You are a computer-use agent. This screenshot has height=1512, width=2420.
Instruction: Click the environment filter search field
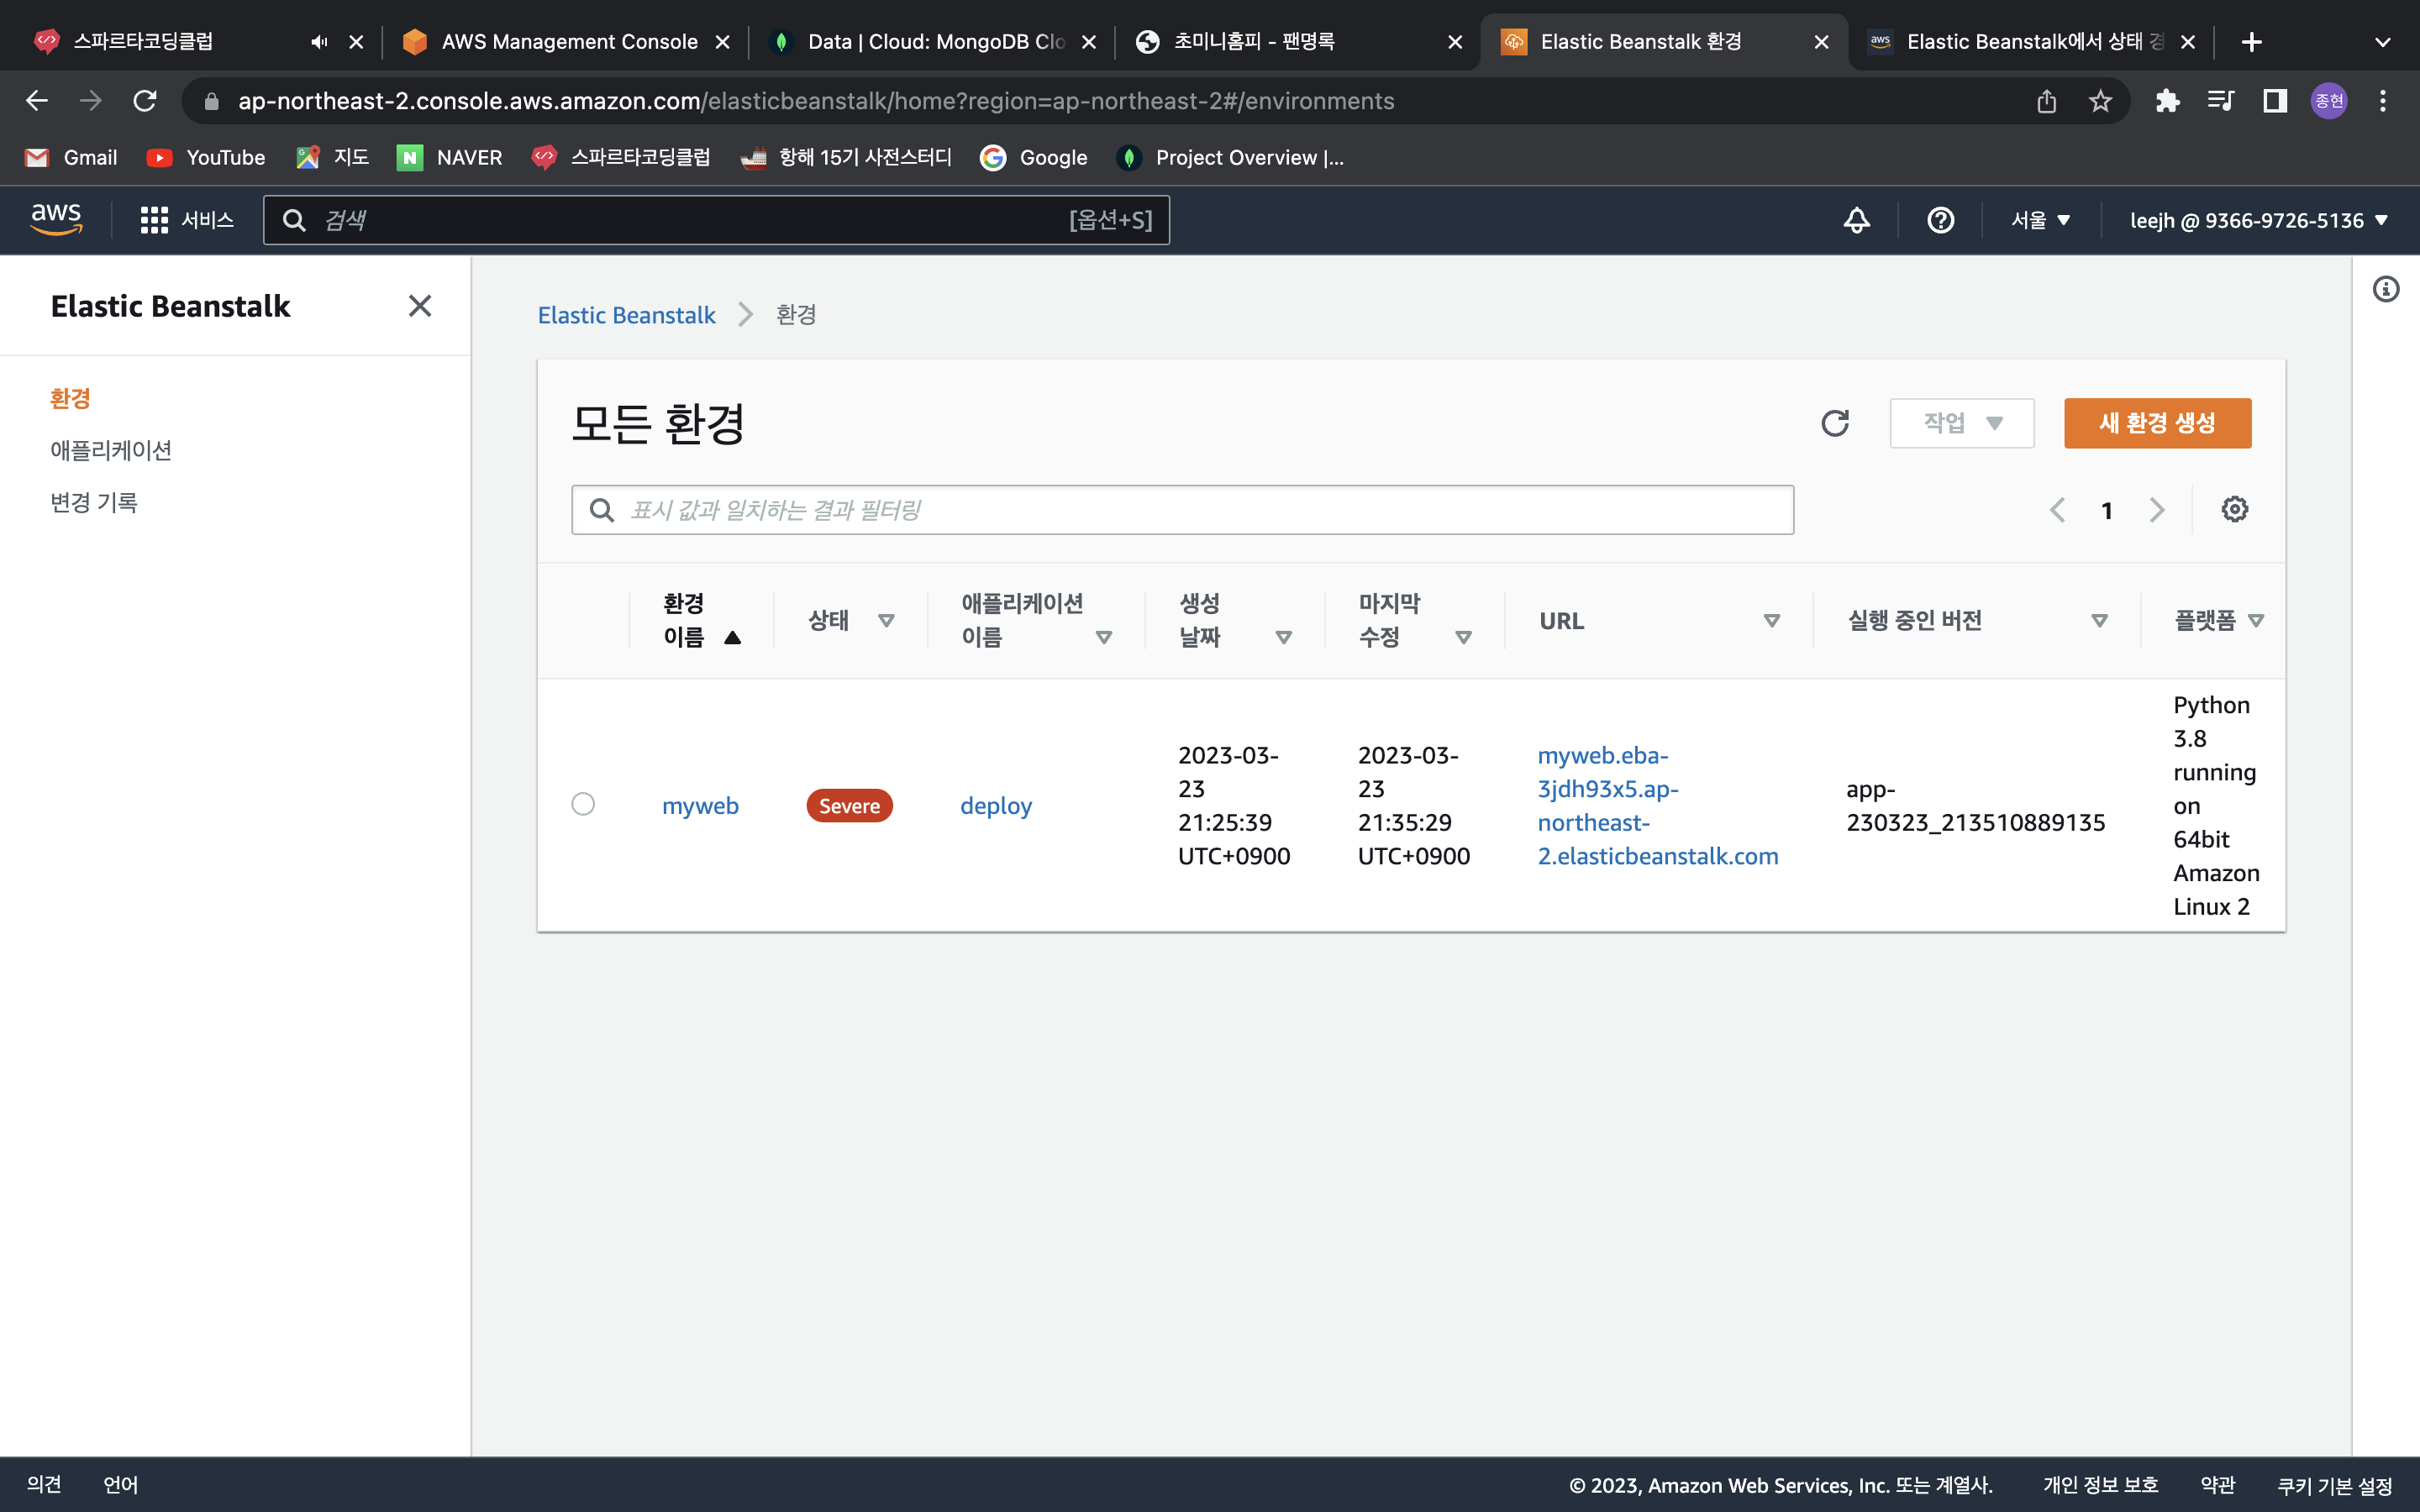click(1182, 510)
